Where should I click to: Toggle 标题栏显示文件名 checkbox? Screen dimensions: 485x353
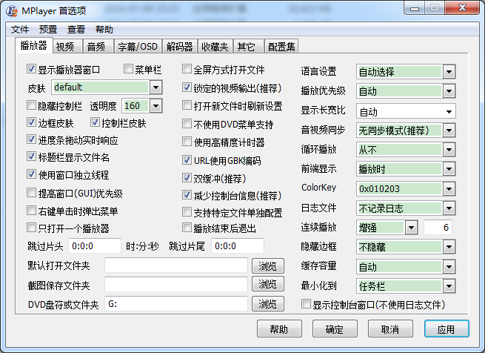pos(31,156)
